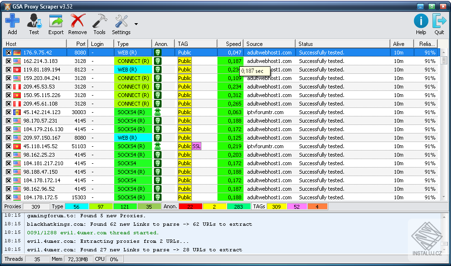Open the Export proxies tool
This screenshot has height=266, width=451.
pyautogui.click(x=56, y=21)
